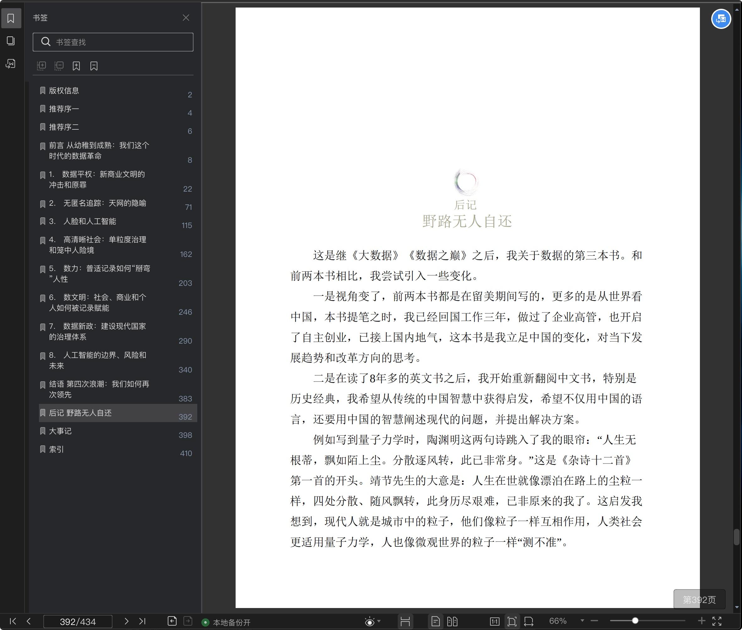Jump to bookmark 推荐序一
Viewport: 742px width, 630px height.
coord(117,109)
